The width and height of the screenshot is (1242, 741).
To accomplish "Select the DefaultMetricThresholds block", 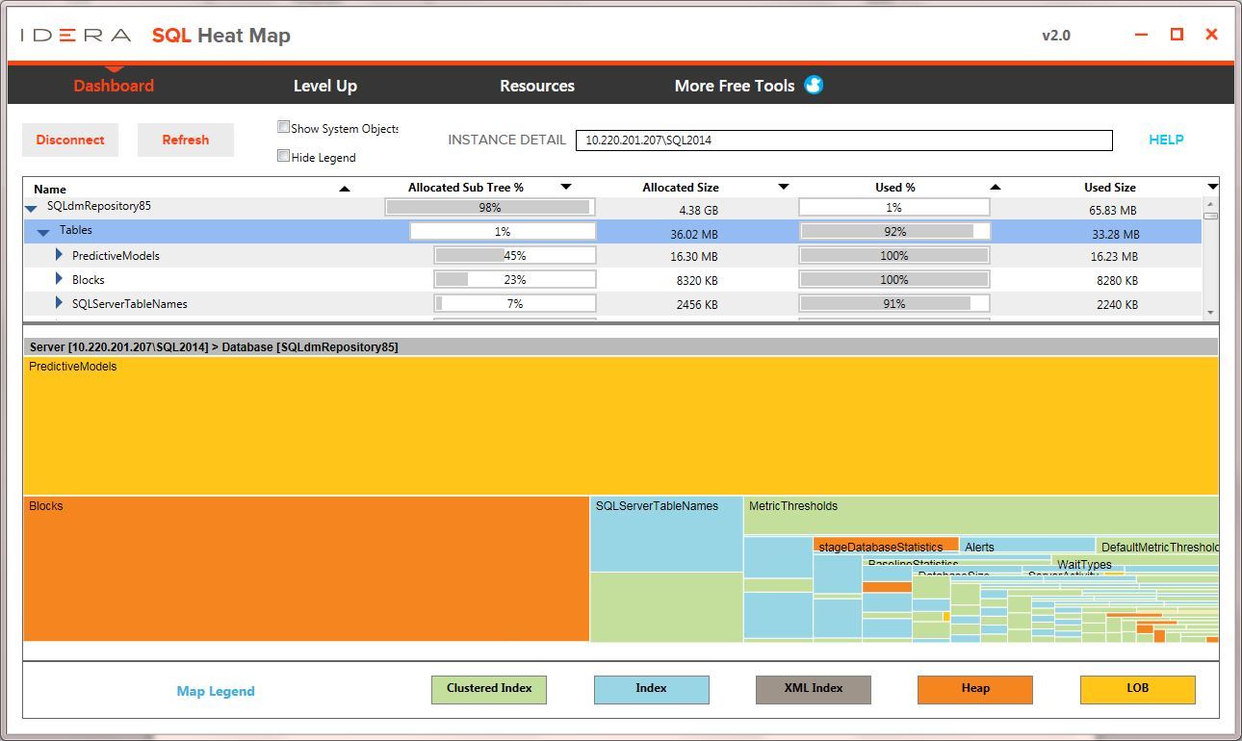I will pyautogui.click(x=1158, y=546).
